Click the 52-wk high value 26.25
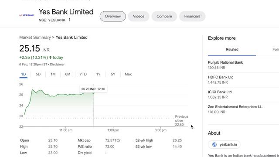This screenshot has width=279, height=157. pos(177,140)
